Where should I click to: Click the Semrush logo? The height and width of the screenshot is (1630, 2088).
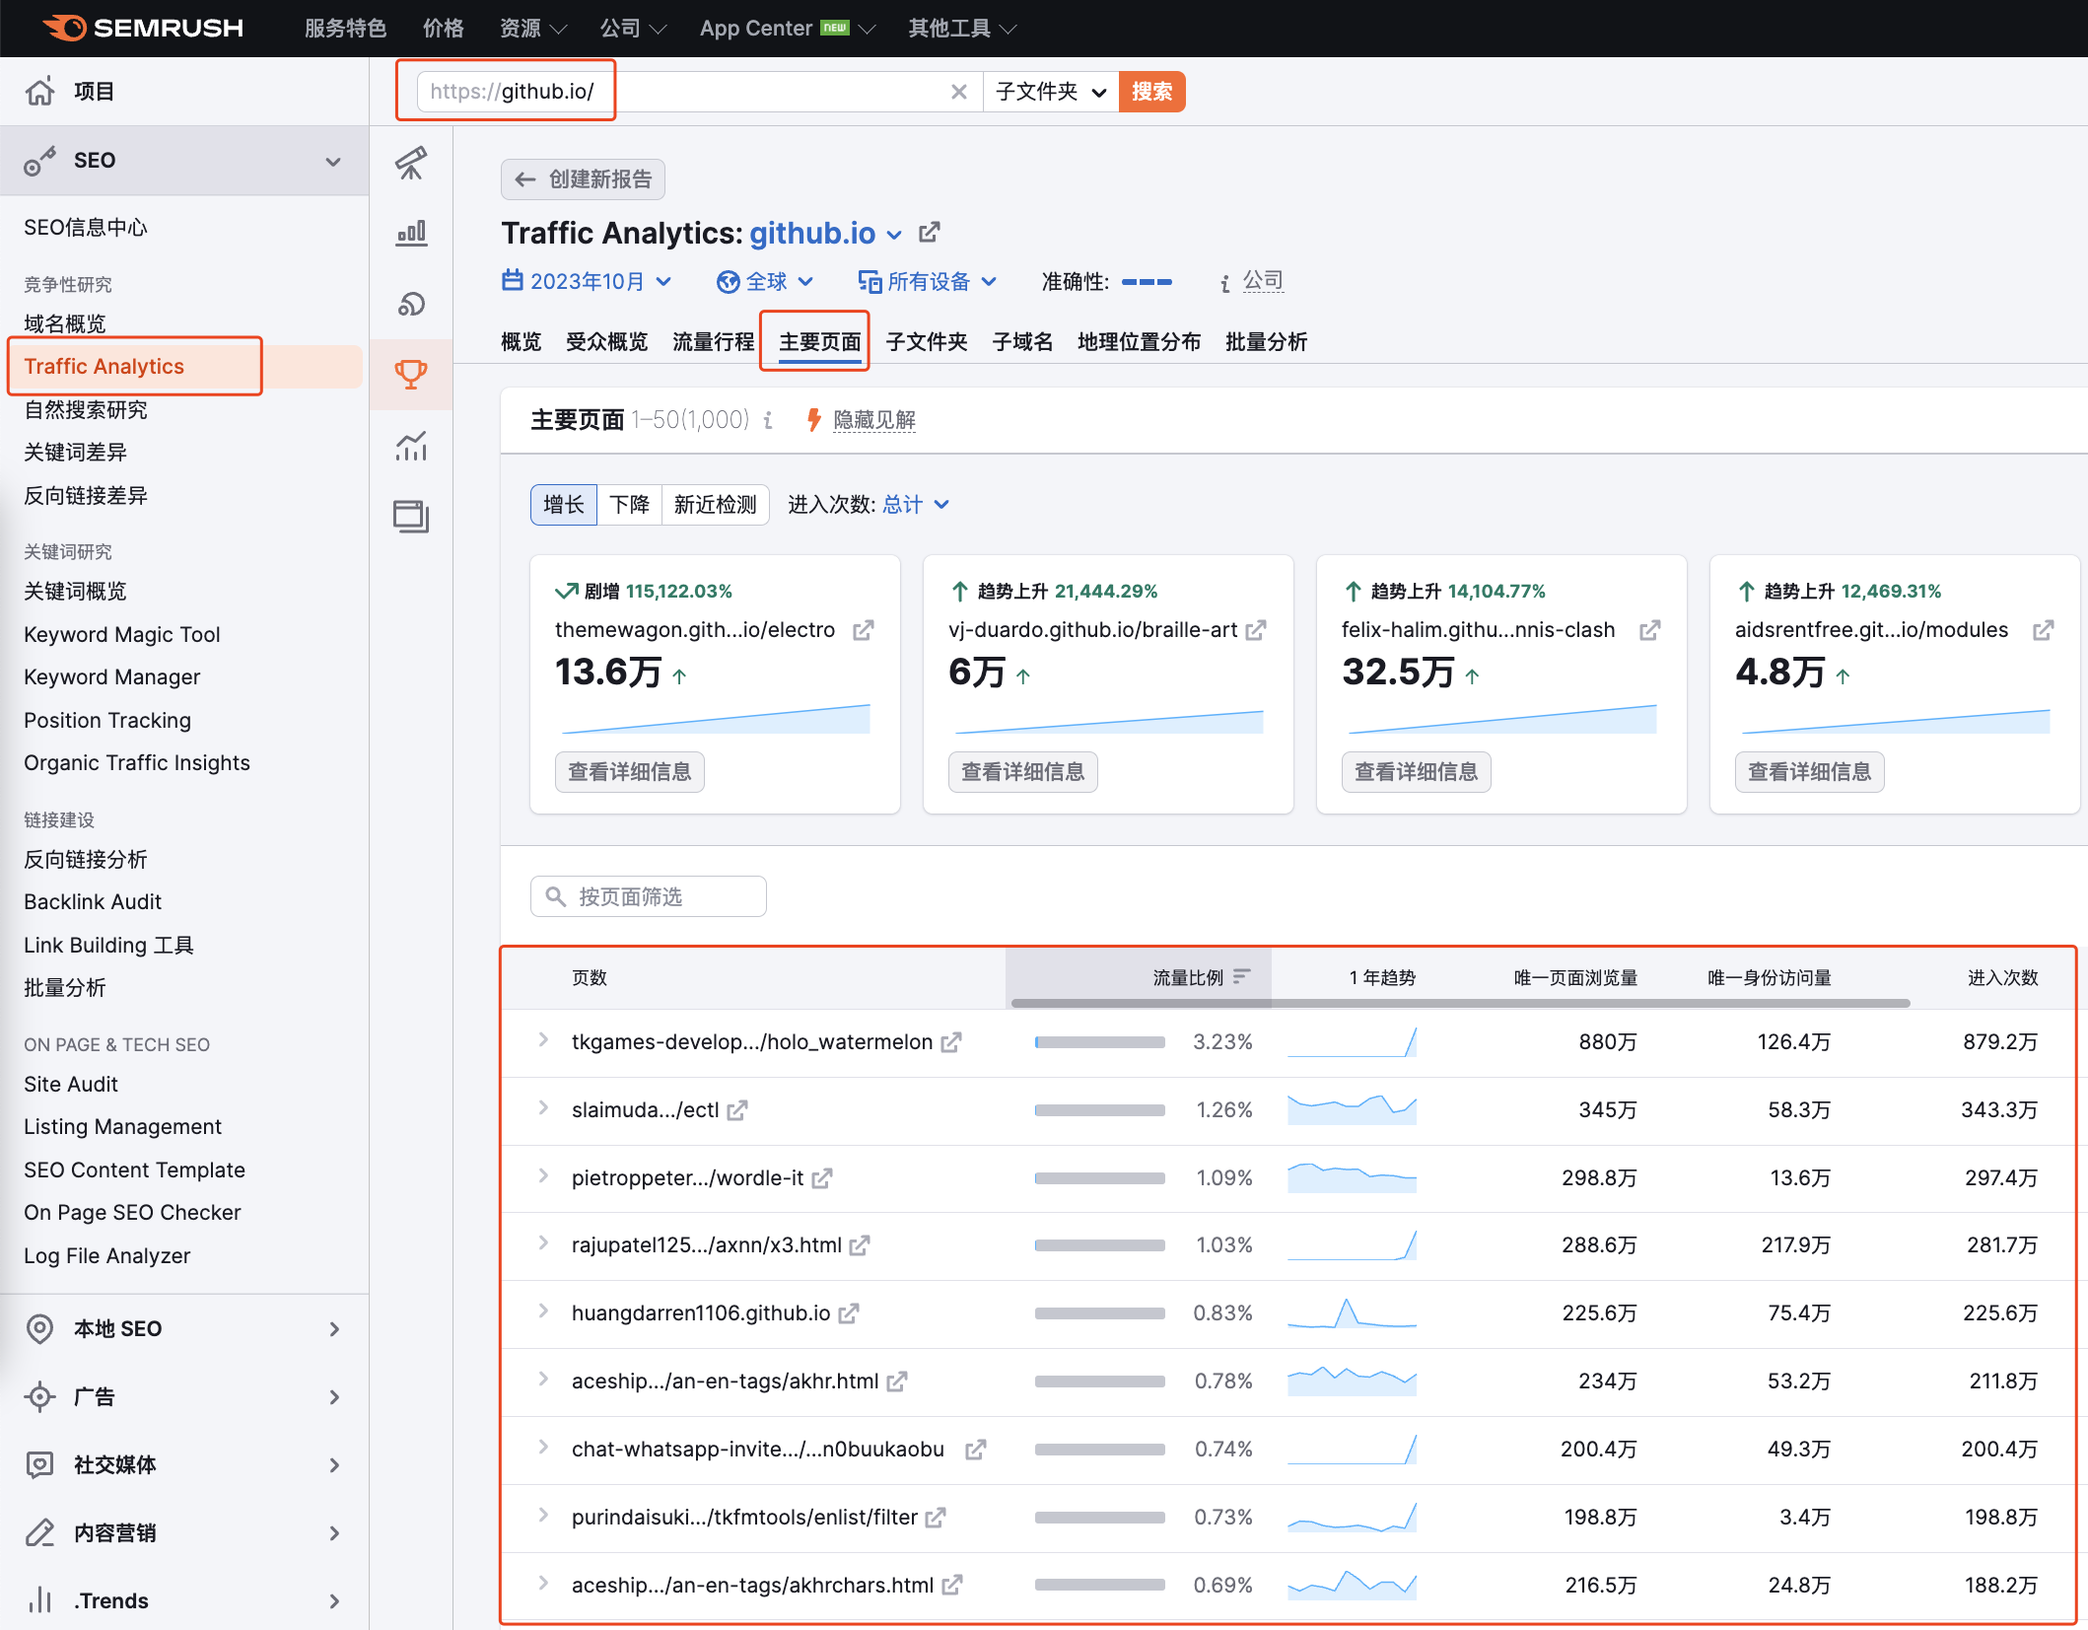[x=143, y=28]
